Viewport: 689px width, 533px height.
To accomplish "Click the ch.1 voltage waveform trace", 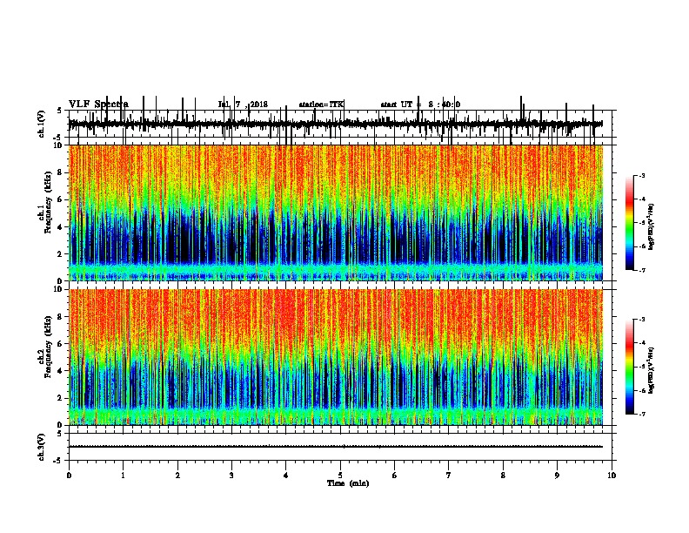I will pyautogui.click(x=336, y=124).
